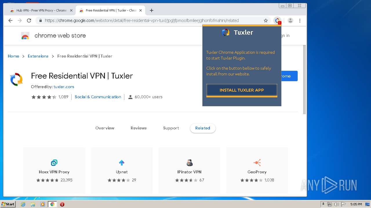This screenshot has width=371, height=208.
Task: Click the volume speaker tray icon
Action: (336, 204)
